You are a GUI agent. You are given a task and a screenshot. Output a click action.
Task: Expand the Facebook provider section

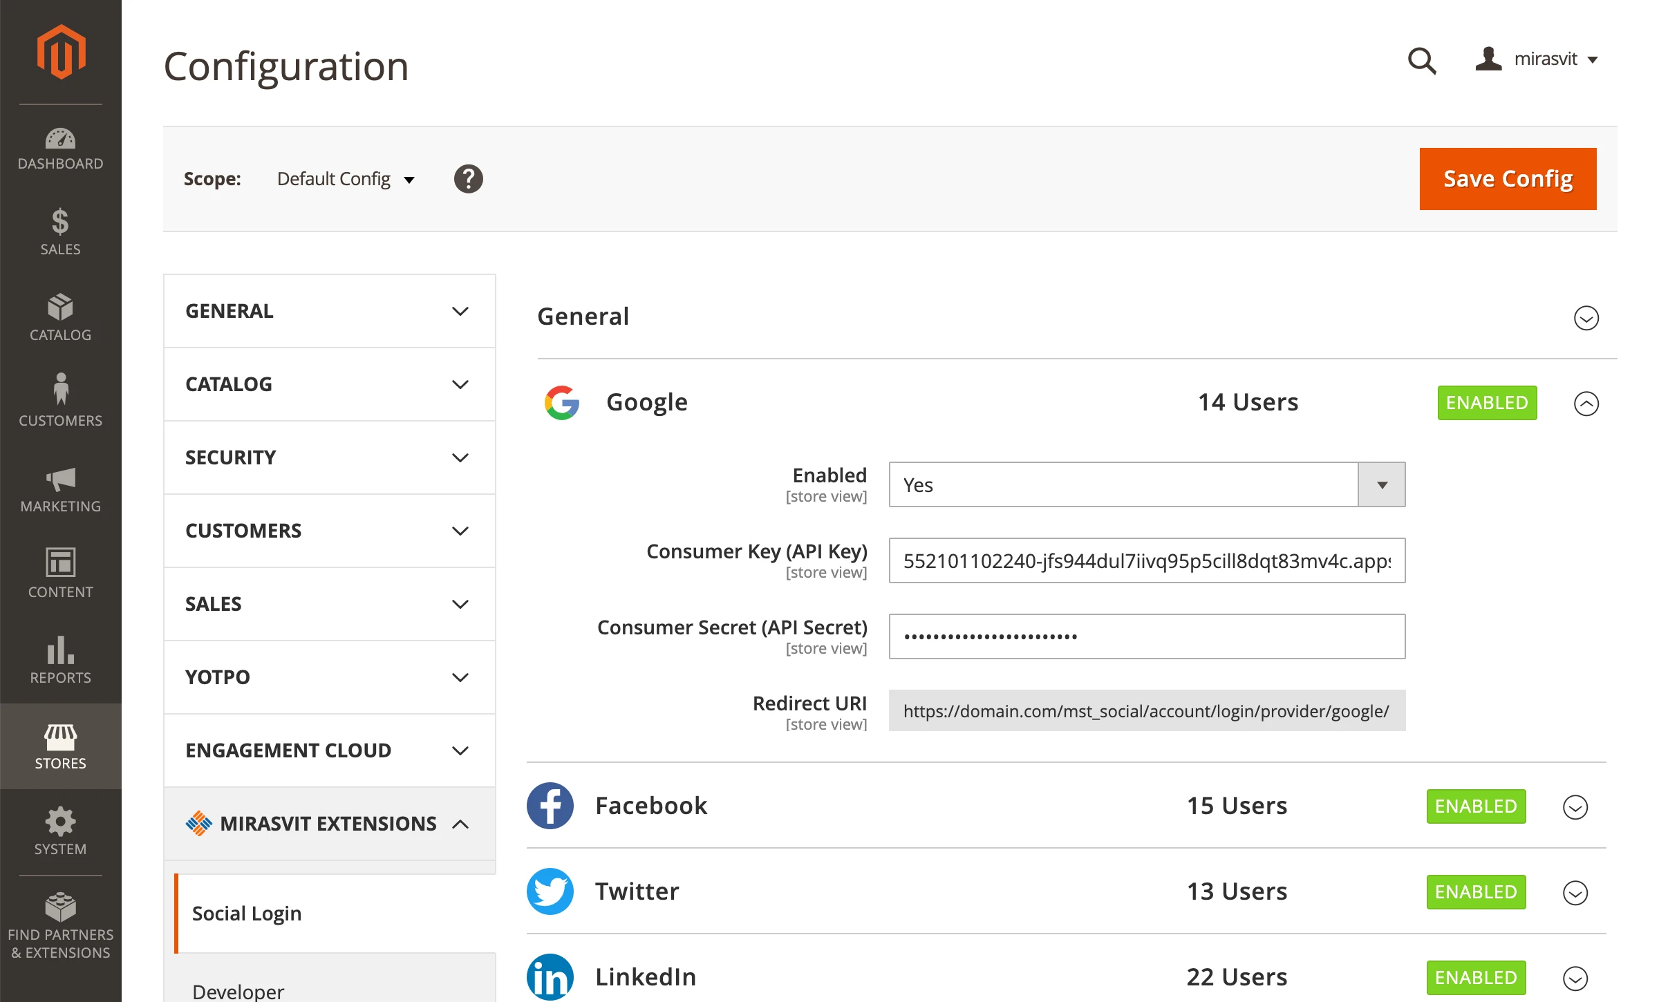[x=1575, y=807]
